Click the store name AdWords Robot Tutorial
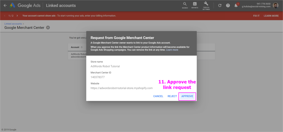The height and width of the screenshot is (132, 283). pyautogui.click(x=105, y=66)
